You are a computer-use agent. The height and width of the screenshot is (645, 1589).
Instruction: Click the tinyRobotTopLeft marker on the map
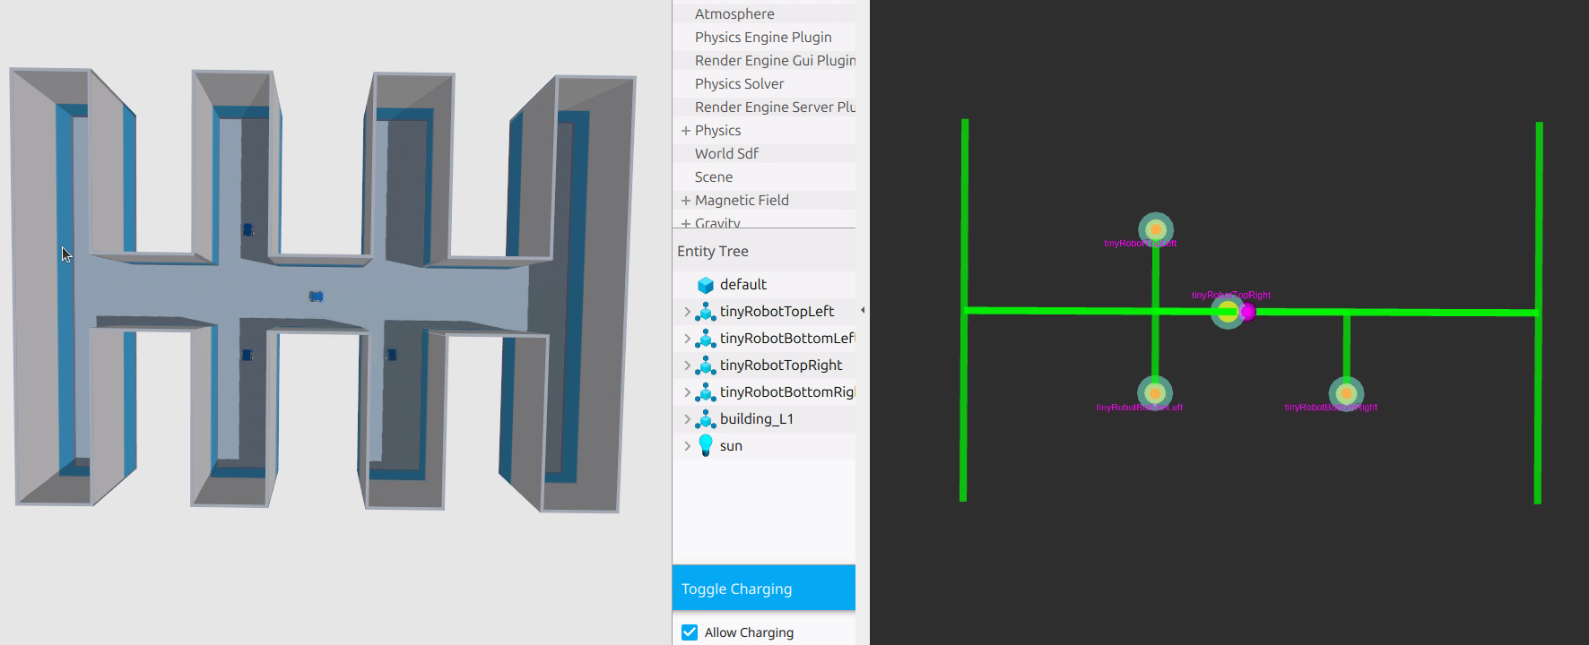(x=1156, y=229)
